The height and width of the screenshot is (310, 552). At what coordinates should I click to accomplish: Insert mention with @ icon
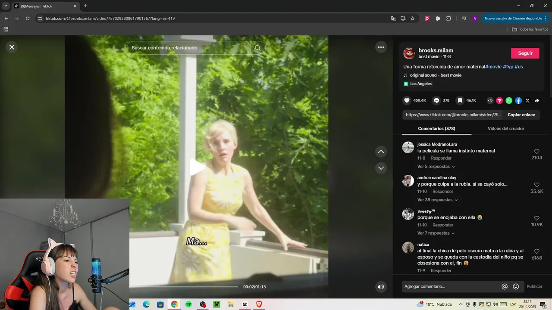[505, 287]
